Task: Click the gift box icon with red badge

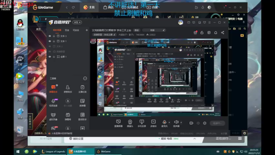Action: pyautogui.click(x=195, y=33)
